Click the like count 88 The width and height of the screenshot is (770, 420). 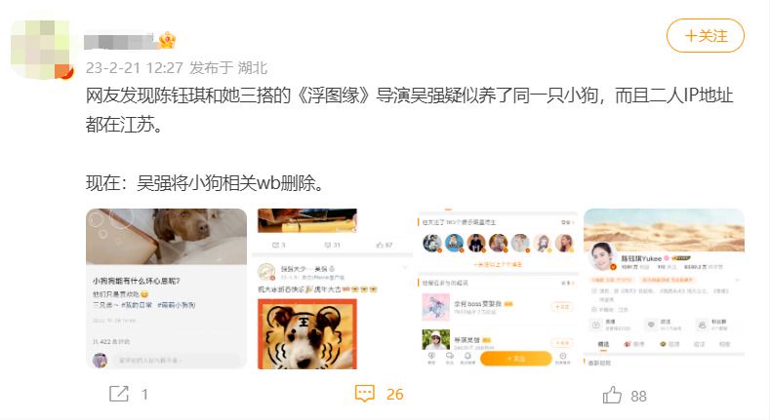tap(638, 396)
